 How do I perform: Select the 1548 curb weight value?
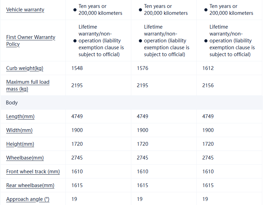[x=77, y=68]
